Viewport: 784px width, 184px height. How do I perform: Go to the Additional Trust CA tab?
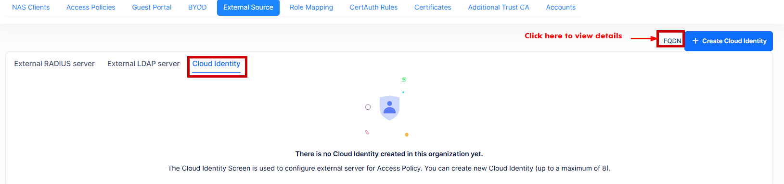[x=499, y=8]
